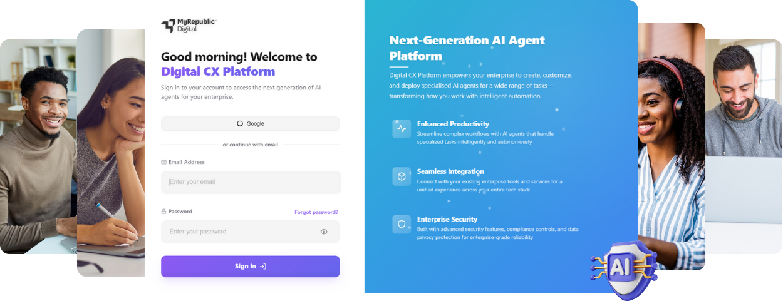Click the smiling man in turtleneck photo

click(x=38, y=146)
